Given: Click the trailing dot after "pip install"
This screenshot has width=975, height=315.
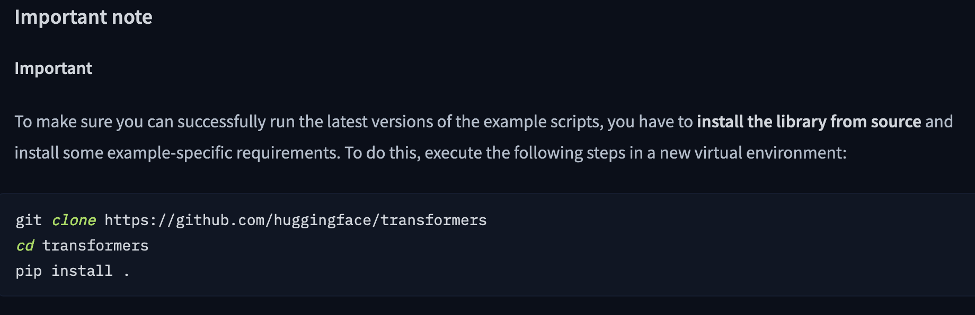Looking at the screenshot, I should pyautogui.click(x=126, y=272).
